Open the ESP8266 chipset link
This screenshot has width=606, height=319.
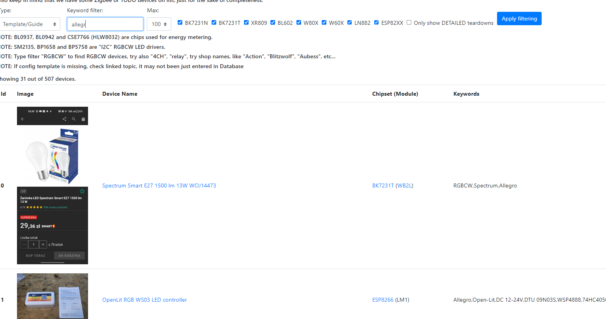(383, 300)
